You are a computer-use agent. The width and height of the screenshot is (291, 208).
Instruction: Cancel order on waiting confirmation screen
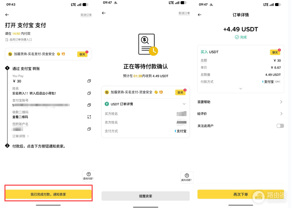(184, 13)
